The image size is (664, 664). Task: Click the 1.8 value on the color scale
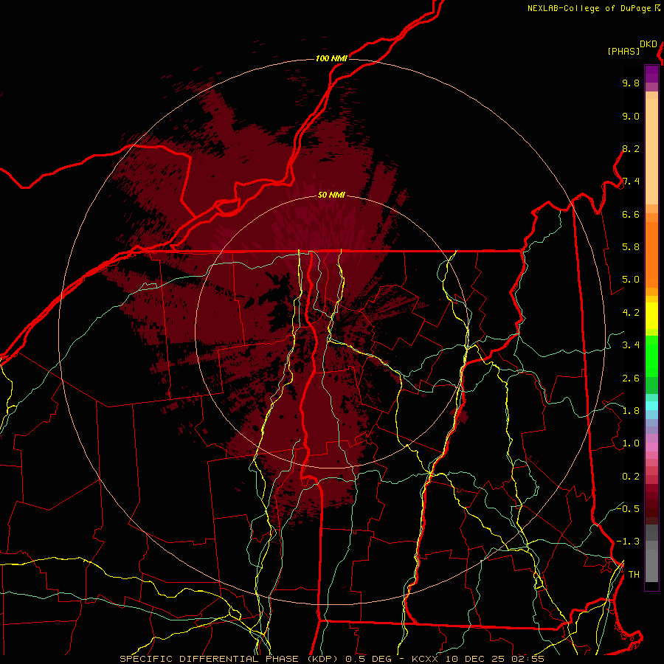coord(631,411)
